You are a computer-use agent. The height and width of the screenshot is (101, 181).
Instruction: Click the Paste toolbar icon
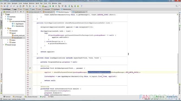23,6
